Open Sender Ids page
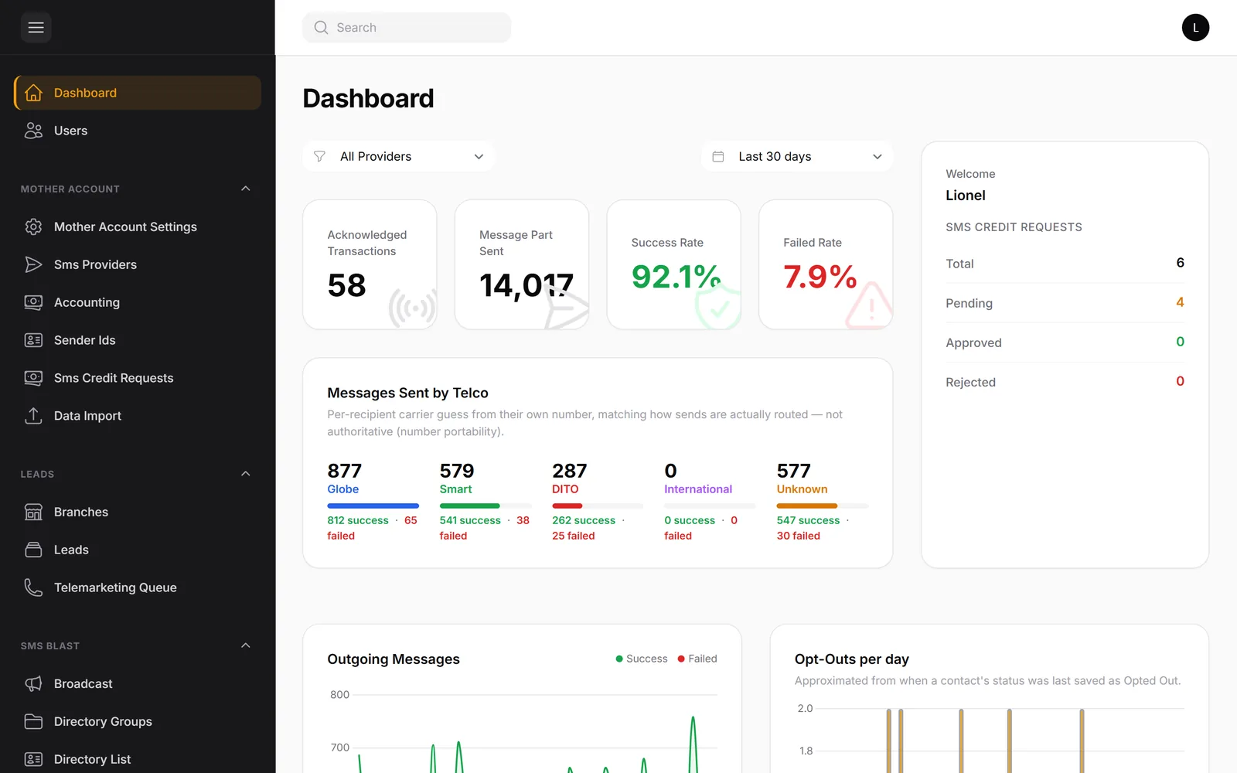Screen dimensions: 1237x773 [138, 340]
